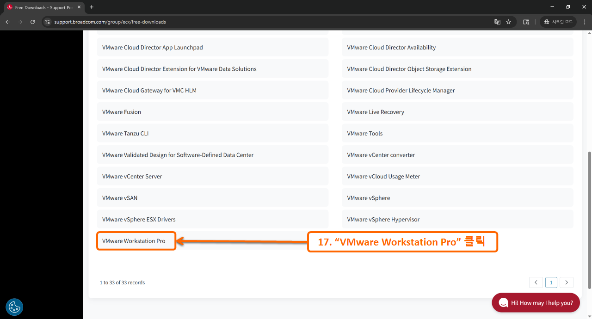Click the address bar URL
The height and width of the screenshot is (319, 592).
pyautogui.click(x=110, y=22)
